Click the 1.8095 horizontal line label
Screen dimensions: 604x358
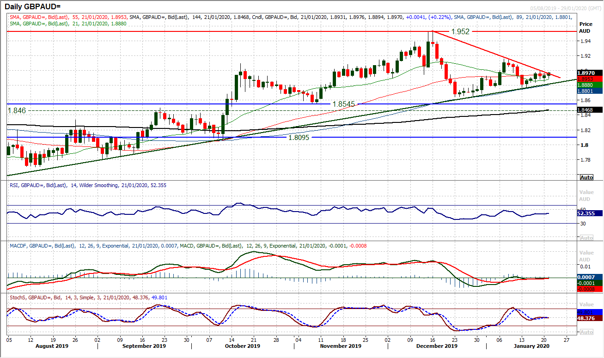click(x=298, y=137)
